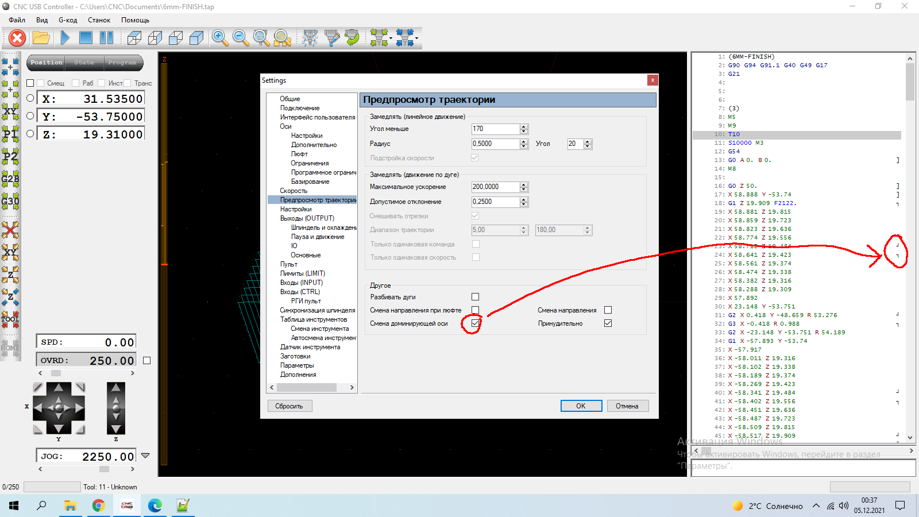Stop the program with the square icon
This screenshot has width=919, height=517.
(x=86, y=38)
